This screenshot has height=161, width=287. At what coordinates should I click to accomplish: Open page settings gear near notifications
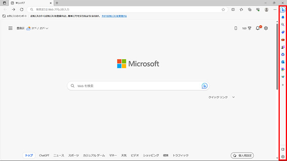coord(266,28)
